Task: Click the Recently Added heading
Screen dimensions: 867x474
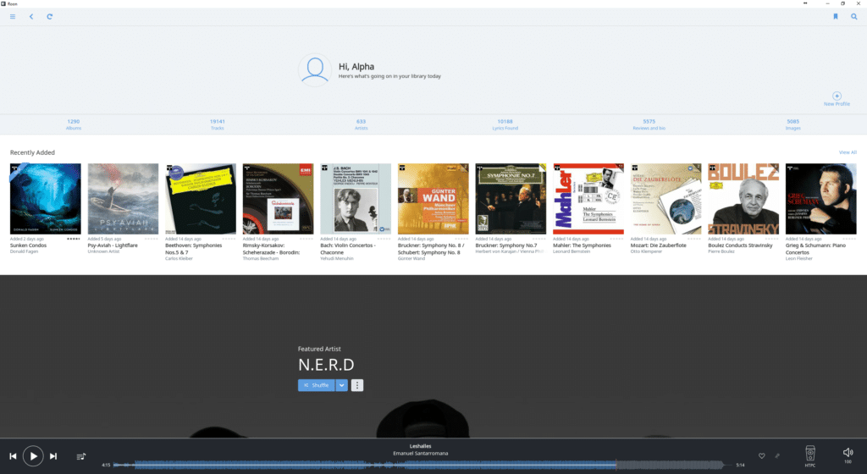Action: tap(32, 152)
